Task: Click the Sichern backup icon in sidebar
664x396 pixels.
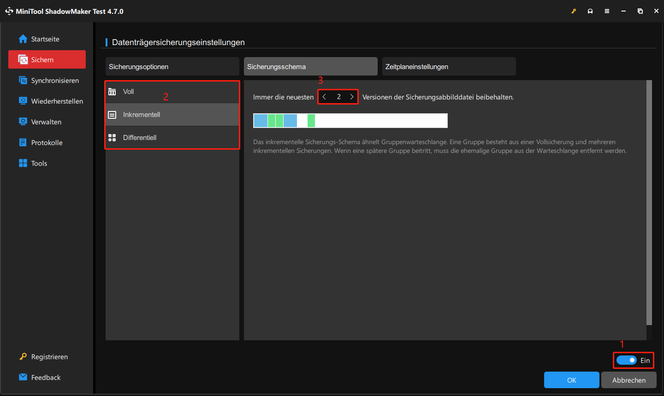Action: tap(23, 60)
